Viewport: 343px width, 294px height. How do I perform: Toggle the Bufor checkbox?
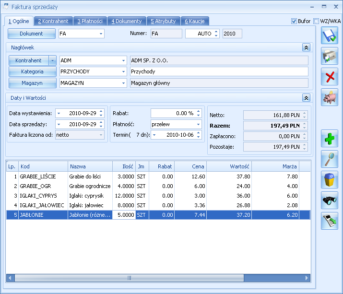click(x=294, y=21)
